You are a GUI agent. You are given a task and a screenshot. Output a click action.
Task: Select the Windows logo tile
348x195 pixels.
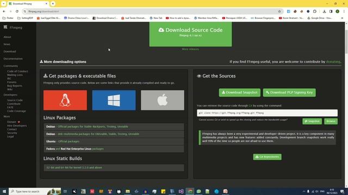coord(114,100)
